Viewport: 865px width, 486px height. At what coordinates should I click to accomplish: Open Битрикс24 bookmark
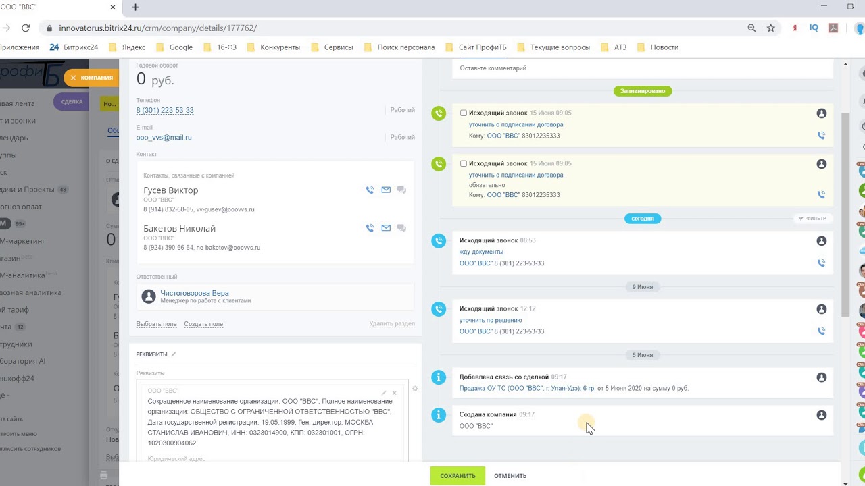click(74, 47)
